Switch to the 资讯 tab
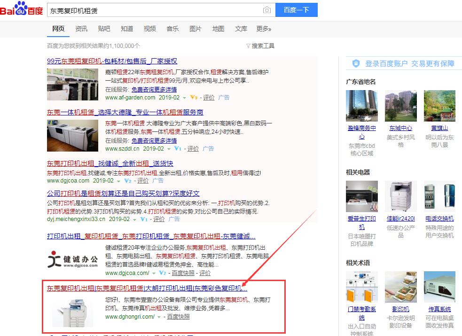This screenshot has width=462, height=336. coord(81,29)
